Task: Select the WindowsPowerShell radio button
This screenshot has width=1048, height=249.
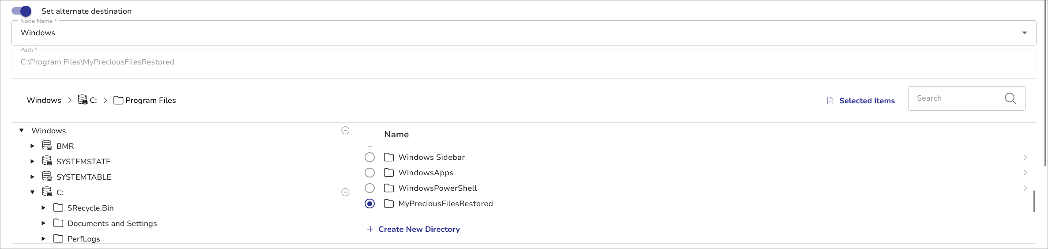Action: point(369,188)
